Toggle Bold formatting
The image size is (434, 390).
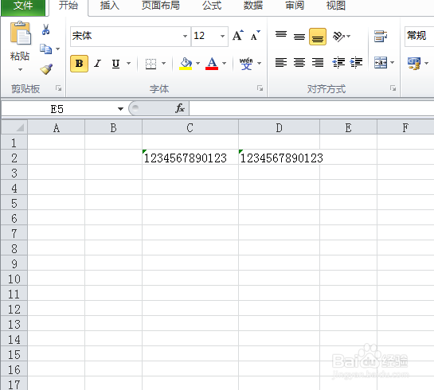coord(79,64)
